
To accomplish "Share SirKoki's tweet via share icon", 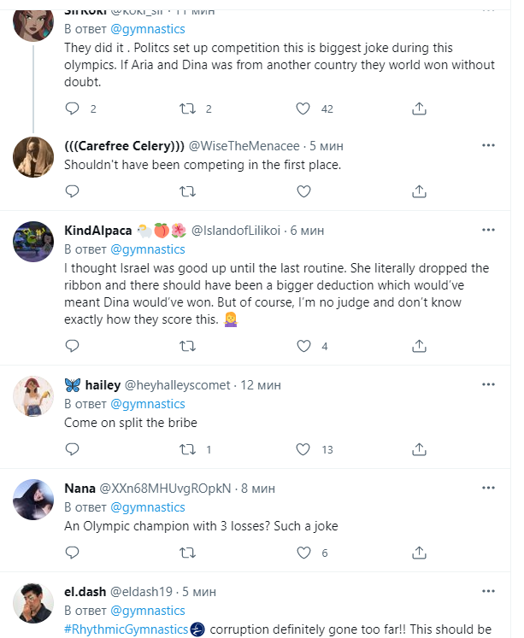I will (419, 109).
